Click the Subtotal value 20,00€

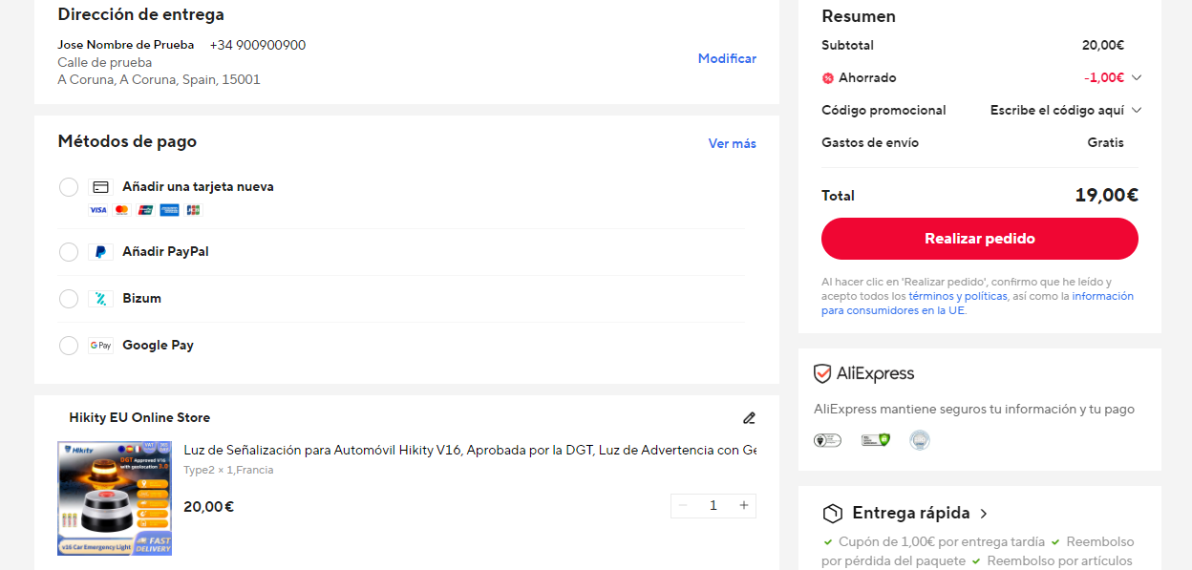(x=1103, y=46)
